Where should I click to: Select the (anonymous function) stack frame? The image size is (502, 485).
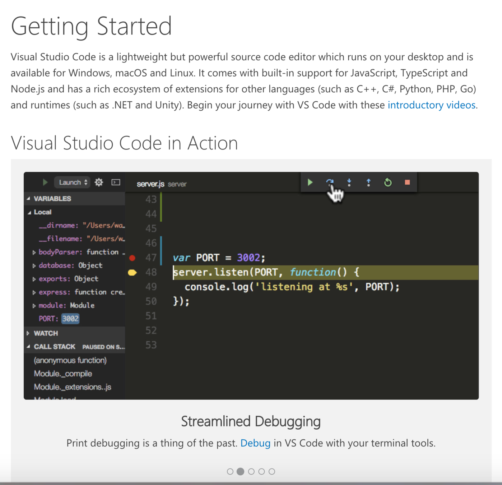[x=70, y=360]
